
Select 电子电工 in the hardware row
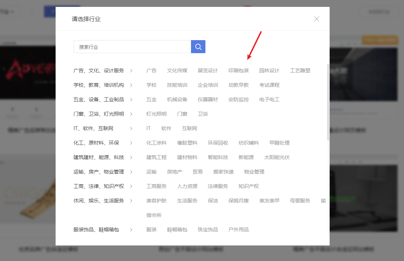click(x=269, y=99)
